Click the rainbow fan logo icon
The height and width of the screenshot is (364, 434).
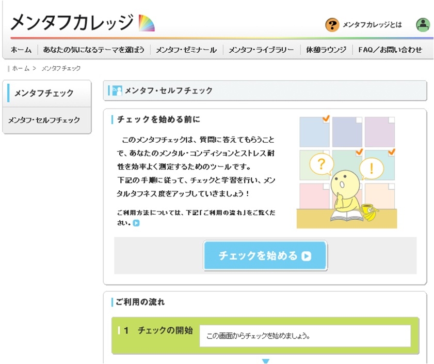click(x=147, y=23)
